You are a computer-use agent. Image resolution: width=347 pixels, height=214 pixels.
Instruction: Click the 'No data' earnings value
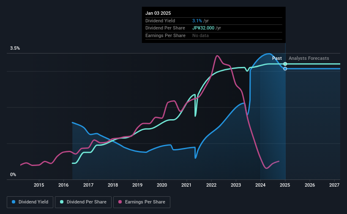200,35
